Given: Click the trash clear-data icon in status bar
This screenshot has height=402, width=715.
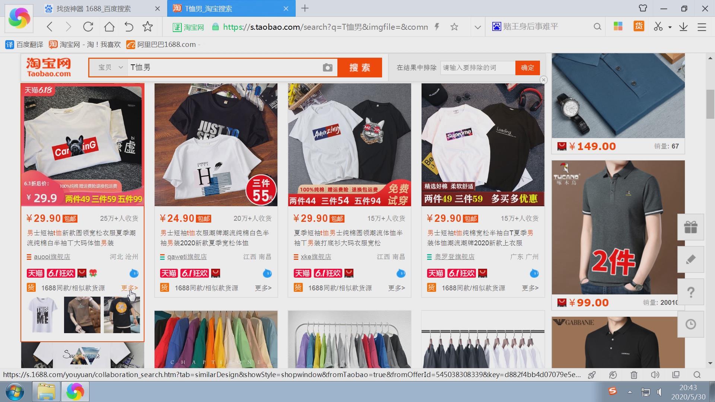Looking at the screenshot, I should click(634, 375).
